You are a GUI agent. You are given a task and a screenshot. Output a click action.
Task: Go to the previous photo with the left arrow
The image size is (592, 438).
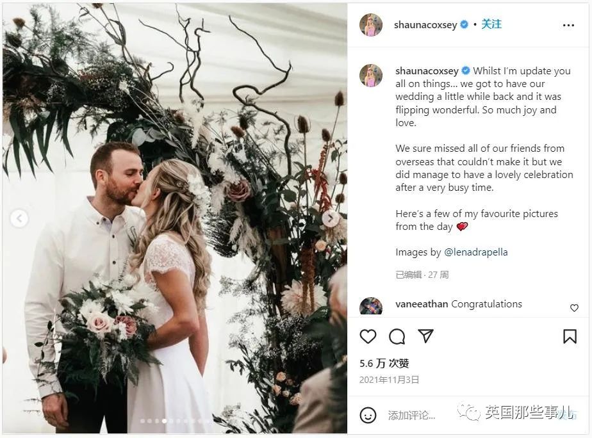point(19,218)
